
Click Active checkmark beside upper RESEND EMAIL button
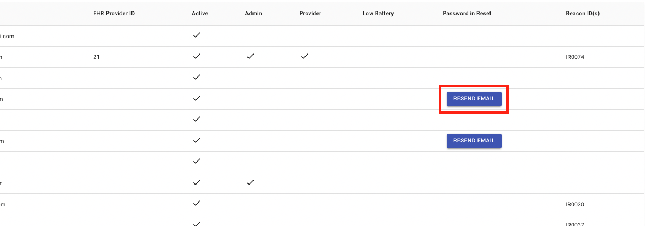pyautogui.click(x=197, y=98)
